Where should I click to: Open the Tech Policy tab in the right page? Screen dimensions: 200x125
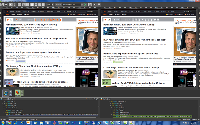165,12
